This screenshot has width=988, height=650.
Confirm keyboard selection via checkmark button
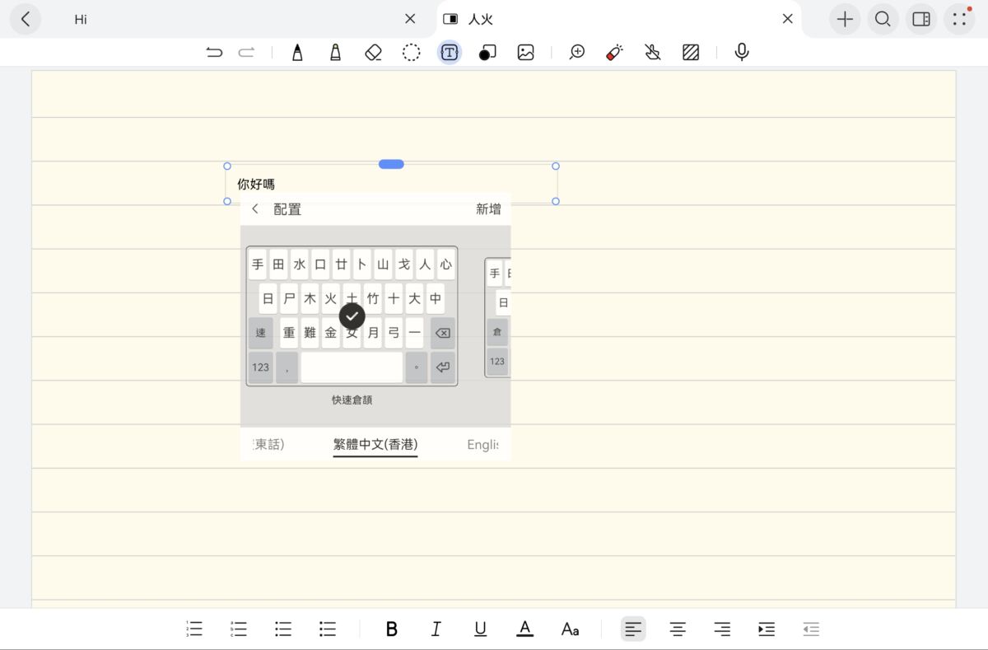tap(352, 317)
